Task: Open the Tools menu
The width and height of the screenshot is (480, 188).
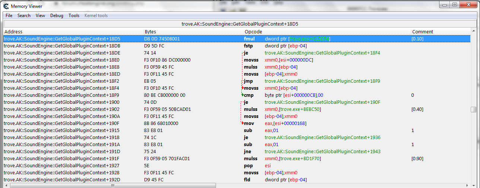Action: pyautogui.click(x=74, y=16)
